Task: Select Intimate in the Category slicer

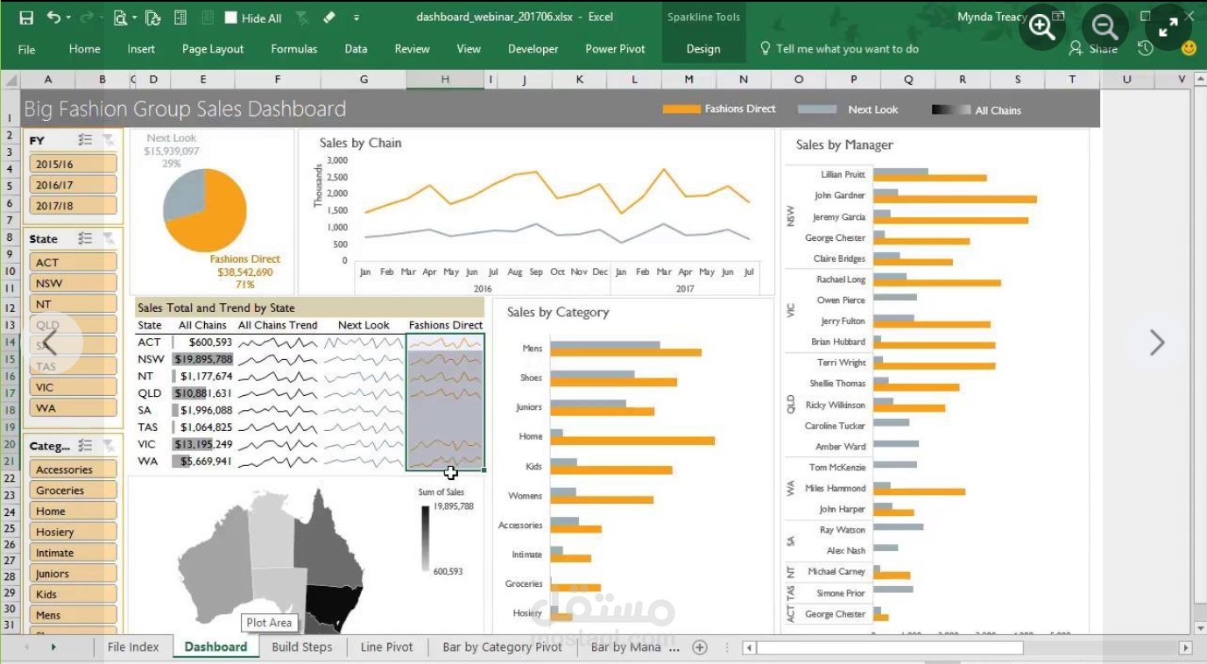Action: pos(73,553)
